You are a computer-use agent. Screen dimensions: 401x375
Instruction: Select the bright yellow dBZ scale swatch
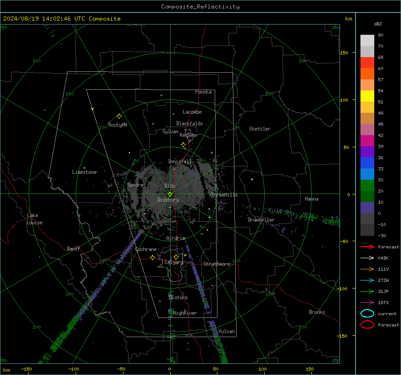pyautogui.click(x=367, y=96)
